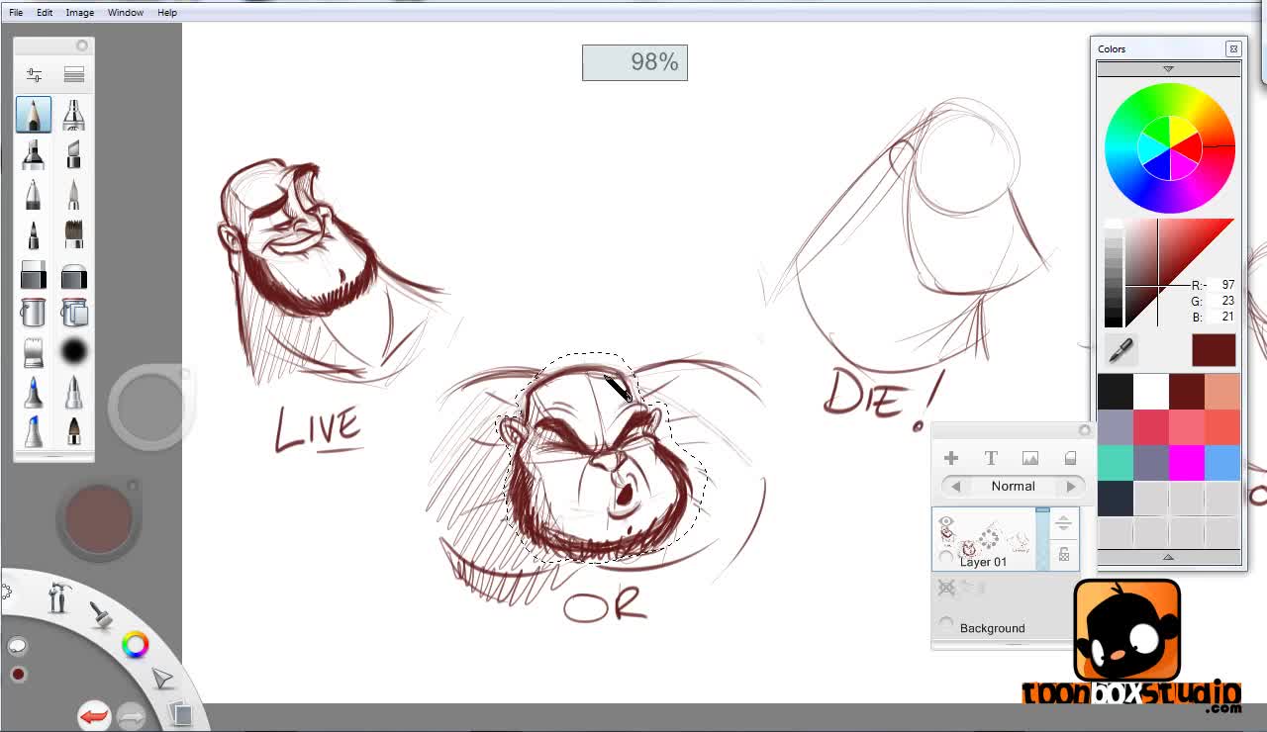Open the Normal blend mode selector

1013,487
